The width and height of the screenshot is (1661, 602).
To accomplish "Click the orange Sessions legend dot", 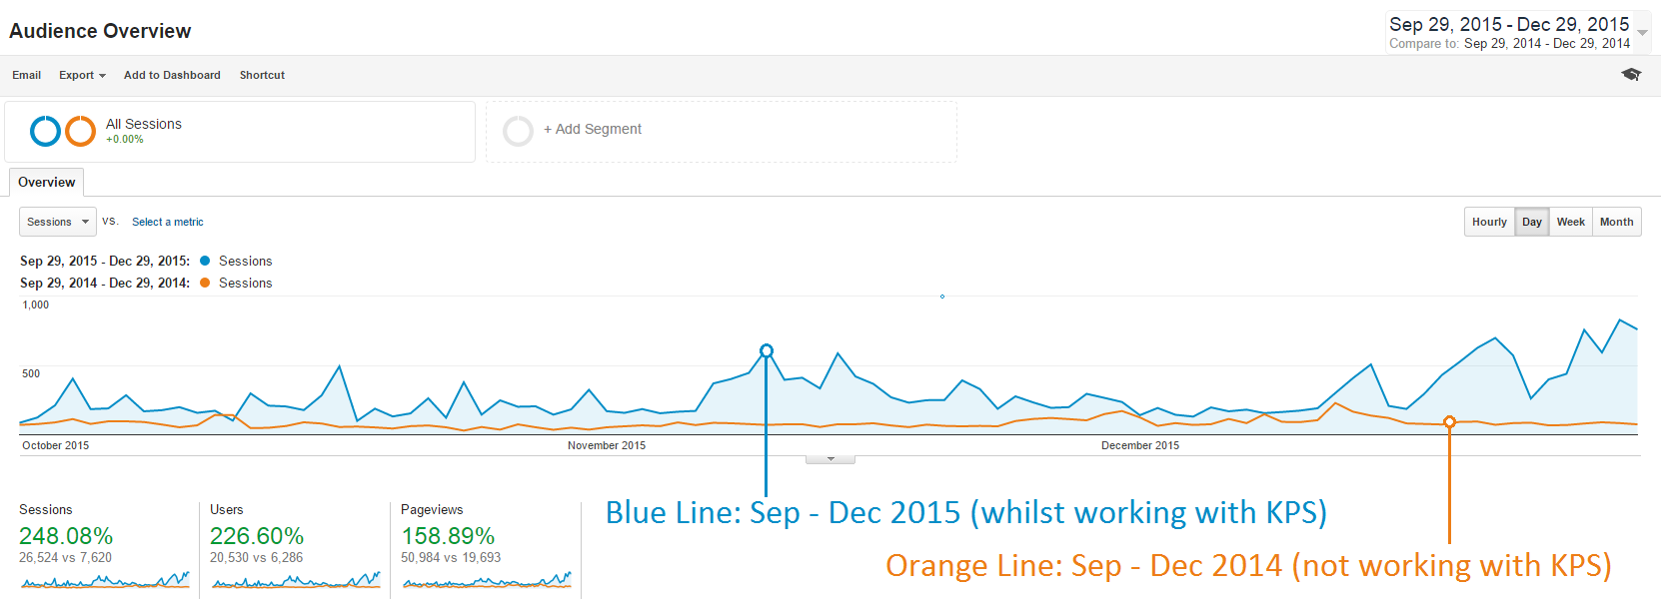I will pyautogui.click(x=205, y=283).
